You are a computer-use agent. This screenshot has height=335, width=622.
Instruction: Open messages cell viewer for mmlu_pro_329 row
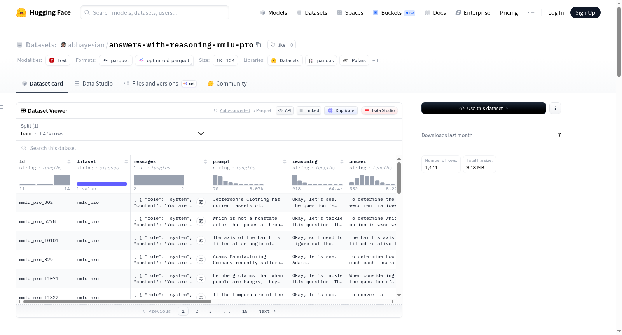(201, 260)
